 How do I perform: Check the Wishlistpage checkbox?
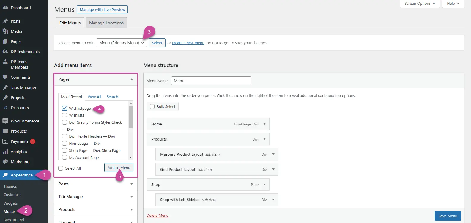click(64, 108)
